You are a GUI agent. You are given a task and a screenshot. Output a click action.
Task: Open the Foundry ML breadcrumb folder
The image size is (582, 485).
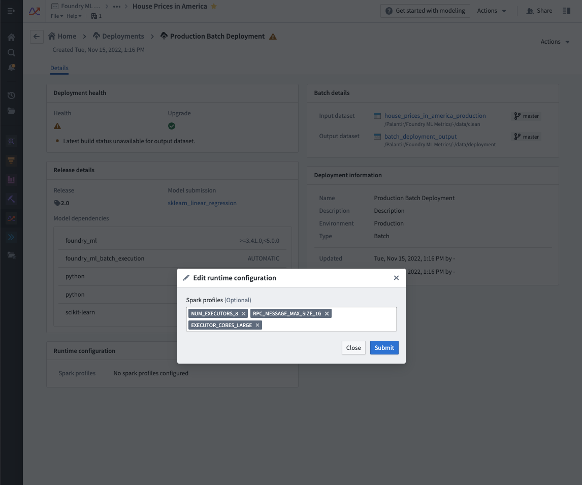pyautogui.click(x=75, y=6)
